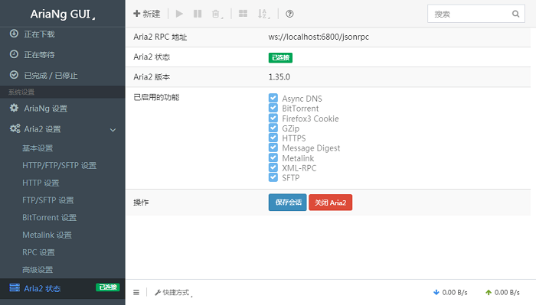Click the gears icon for Aria2 设置
This screenshot has height=305, width=536.
(x=15, y=128)
